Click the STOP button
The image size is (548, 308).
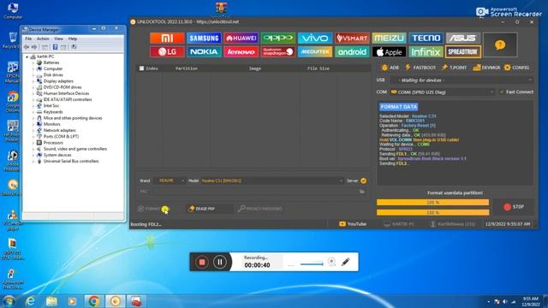coord(514,207)
